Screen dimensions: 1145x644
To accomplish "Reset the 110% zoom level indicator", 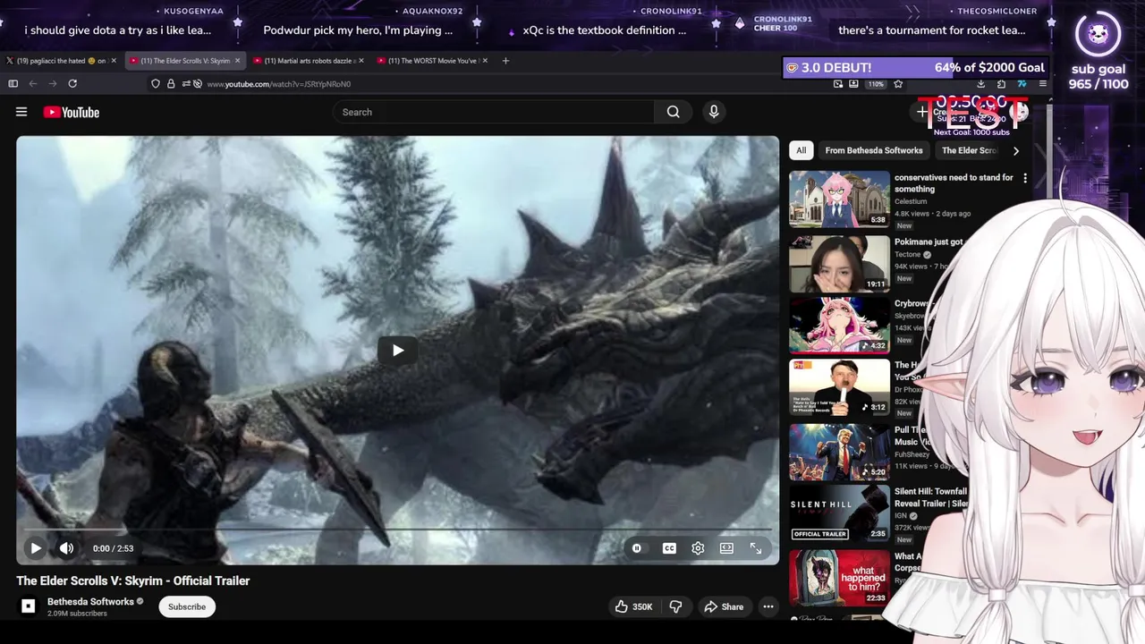I will pyautogui.click(x=876, y=84).
